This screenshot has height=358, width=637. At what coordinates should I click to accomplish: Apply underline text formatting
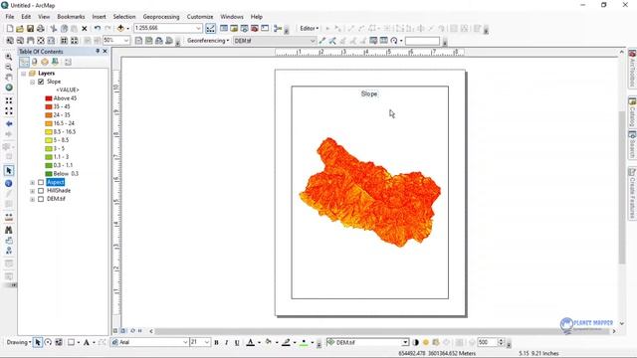pos(237,342)
